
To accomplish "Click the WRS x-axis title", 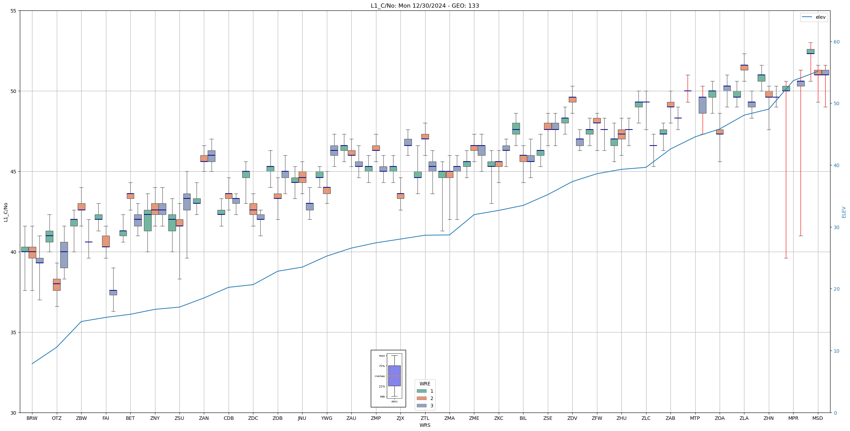I will (x=425, y=425).
